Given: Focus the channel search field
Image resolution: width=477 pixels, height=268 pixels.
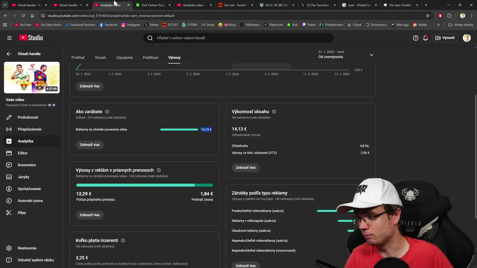Looking at the screenshot, I should coord(238,38).
